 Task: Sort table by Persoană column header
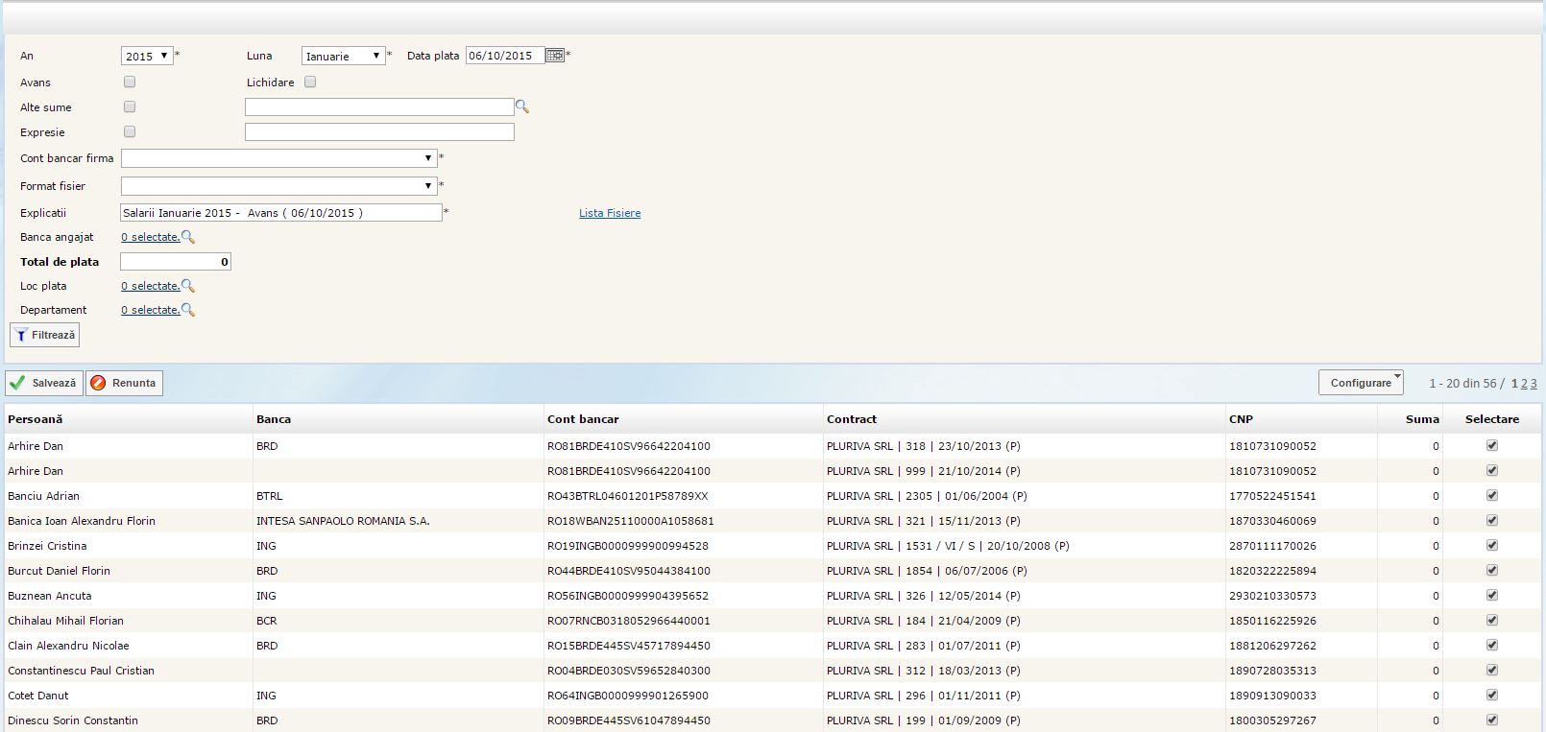(36, 419)
